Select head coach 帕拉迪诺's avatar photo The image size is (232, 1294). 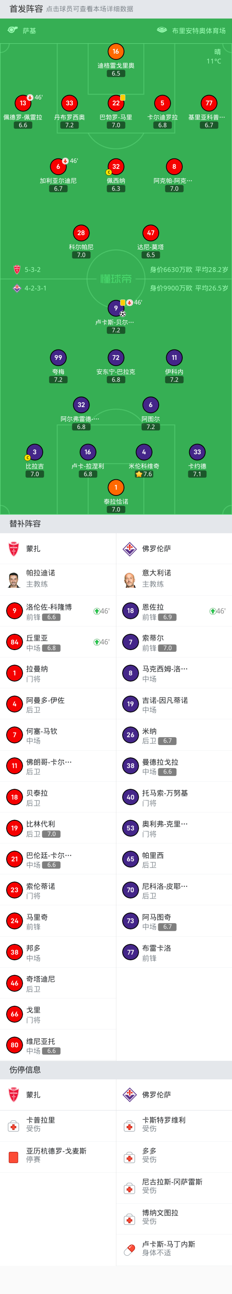14,579
